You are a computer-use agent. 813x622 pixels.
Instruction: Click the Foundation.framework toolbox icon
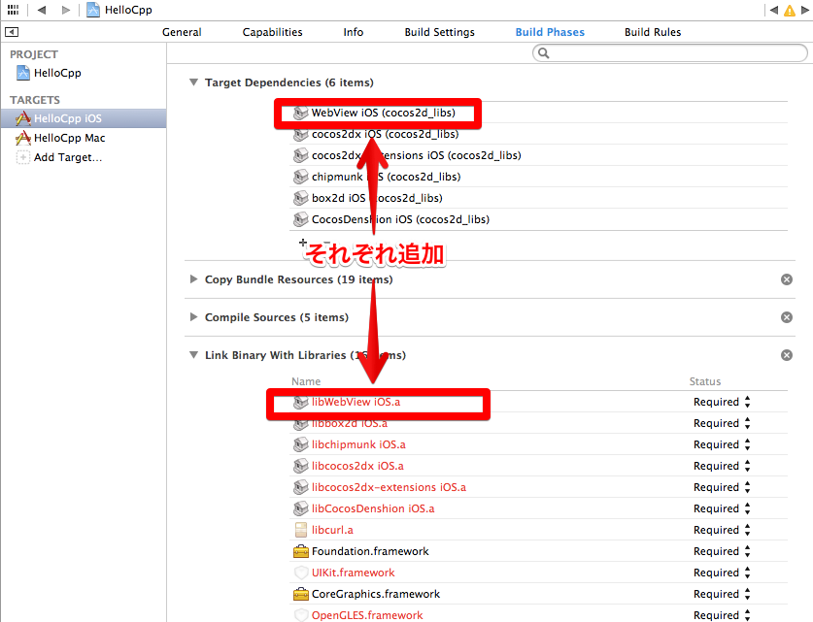pos(301,551)
